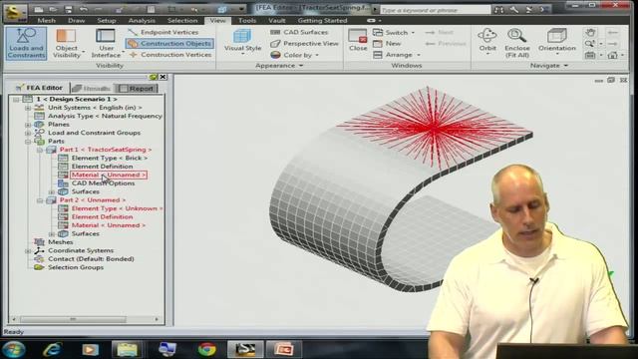Select the Selection Groups item

click(x=76, y=268)
